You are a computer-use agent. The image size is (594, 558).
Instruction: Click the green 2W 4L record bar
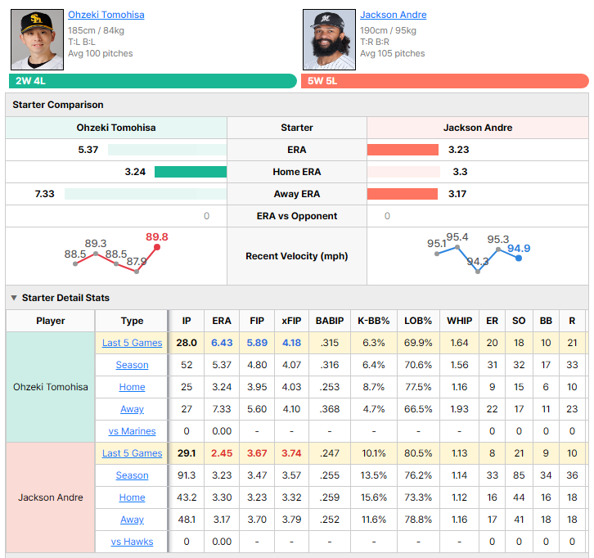point(153,81)
